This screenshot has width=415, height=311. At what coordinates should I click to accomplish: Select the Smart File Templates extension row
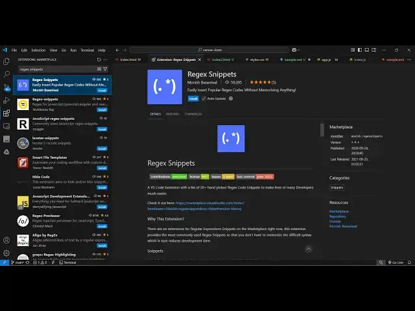(x=62, y=163)
